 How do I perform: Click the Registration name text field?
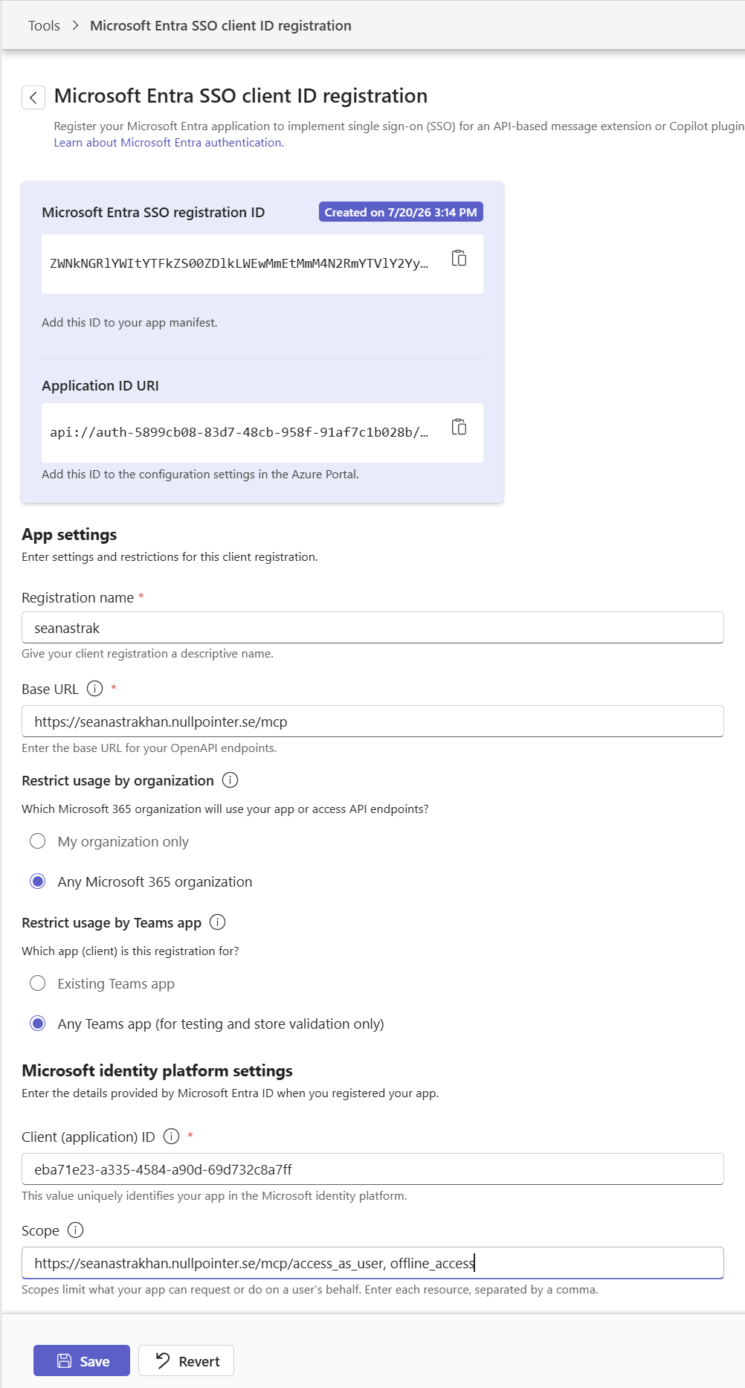coord(372,628)
